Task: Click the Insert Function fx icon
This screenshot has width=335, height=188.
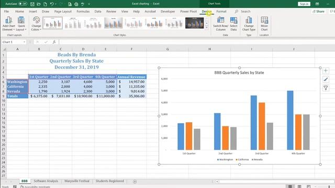Action: pyautogui.click(x=54, y=42)
